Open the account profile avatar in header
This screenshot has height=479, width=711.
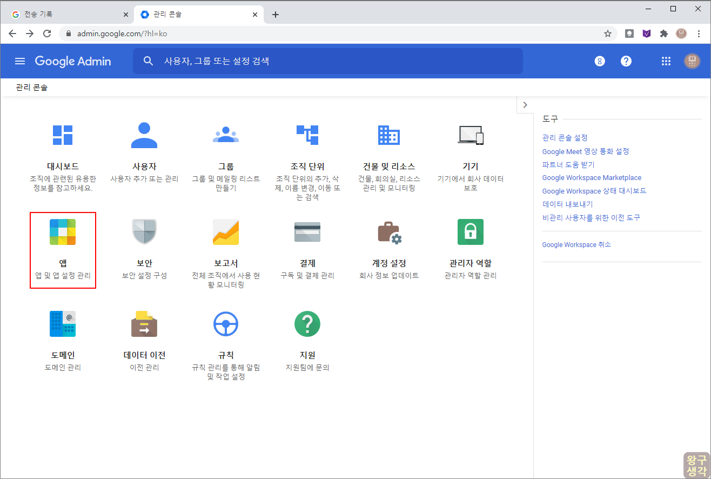click(692, 61)
